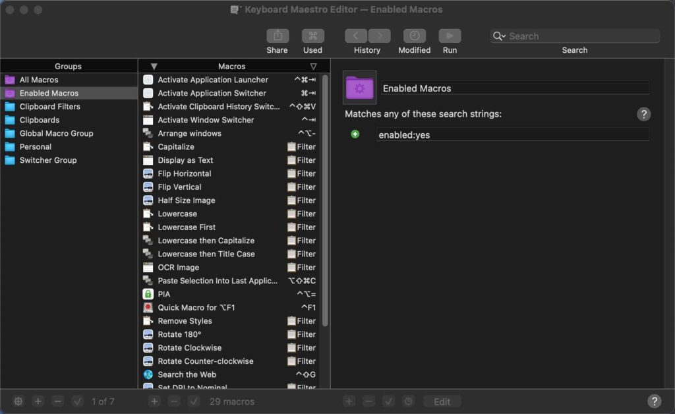Click the Edit button

point(442,401)
